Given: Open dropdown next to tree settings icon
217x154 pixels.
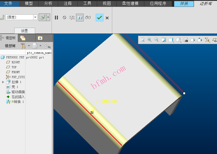Looking at the screenshot, I should (x=29, y=46).
